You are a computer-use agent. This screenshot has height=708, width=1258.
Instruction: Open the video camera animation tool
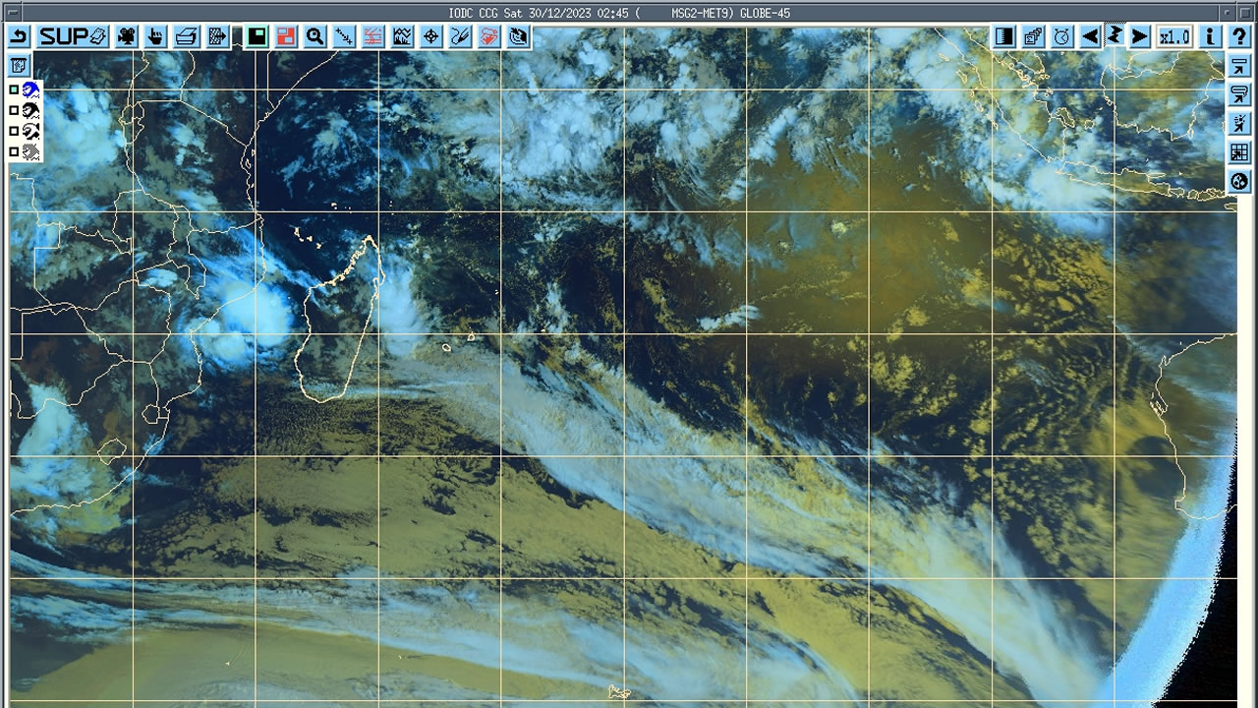(127, 37)
